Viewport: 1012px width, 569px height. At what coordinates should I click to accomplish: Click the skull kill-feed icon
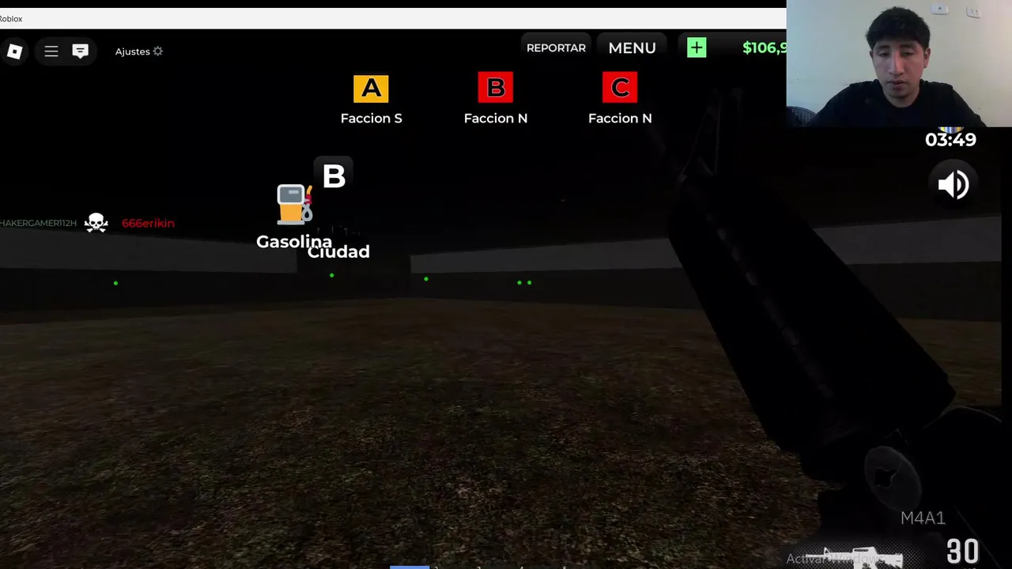tap(96, 223)
